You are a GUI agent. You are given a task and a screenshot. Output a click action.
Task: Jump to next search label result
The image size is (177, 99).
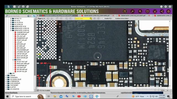(x=98, y=18)
